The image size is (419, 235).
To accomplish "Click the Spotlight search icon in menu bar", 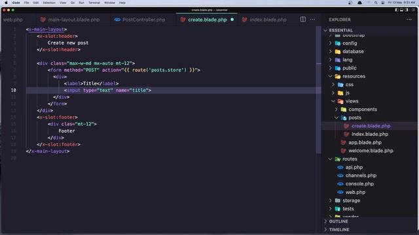I will coord(376,3).
